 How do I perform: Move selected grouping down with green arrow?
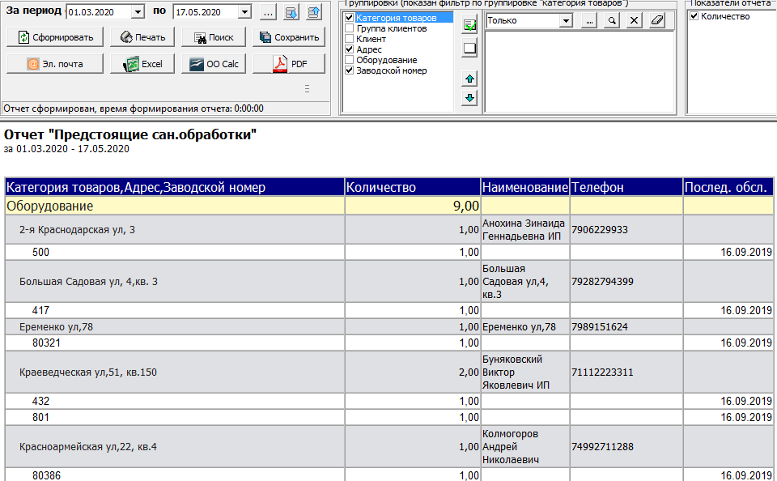pyautogui.click(x=469, y=98)
